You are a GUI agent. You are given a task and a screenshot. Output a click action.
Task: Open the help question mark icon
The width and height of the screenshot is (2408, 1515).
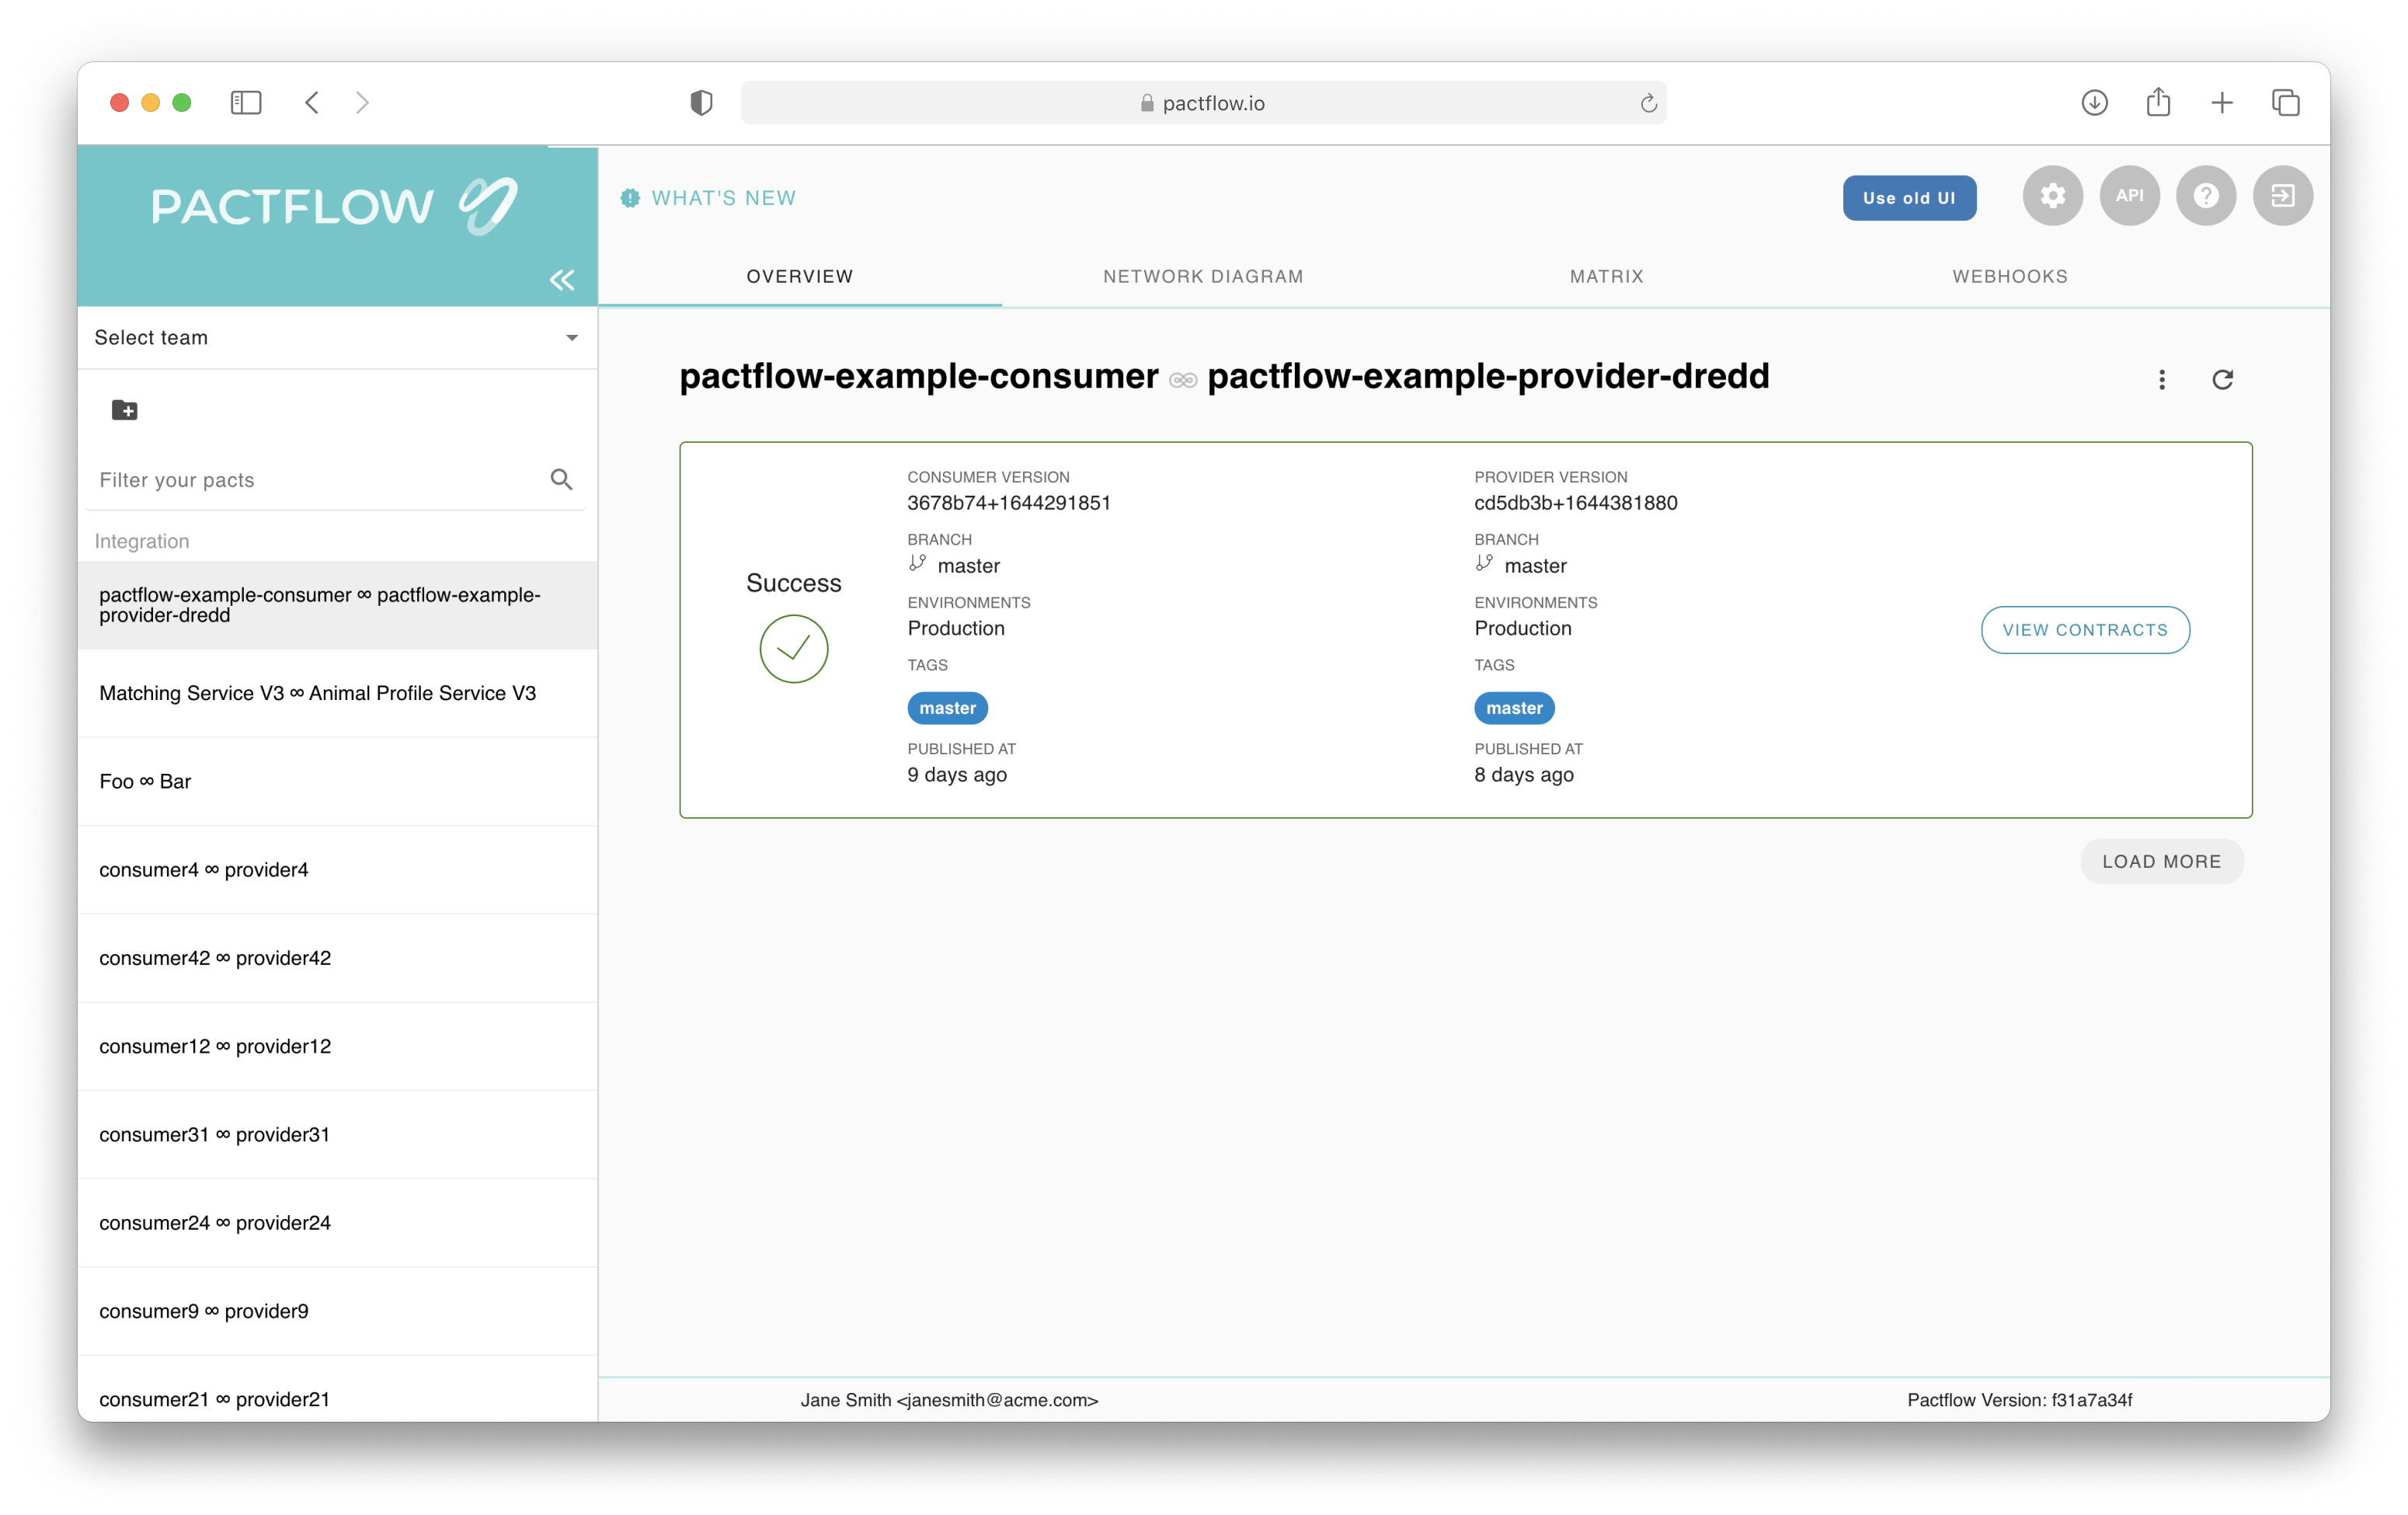tap(2206, 196)
